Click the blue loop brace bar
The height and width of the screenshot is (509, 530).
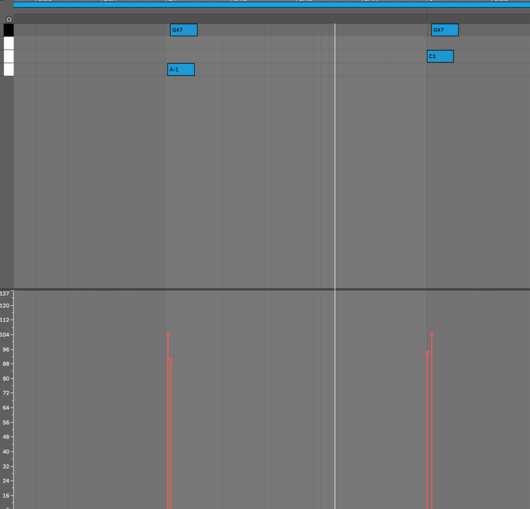[271, 5]
